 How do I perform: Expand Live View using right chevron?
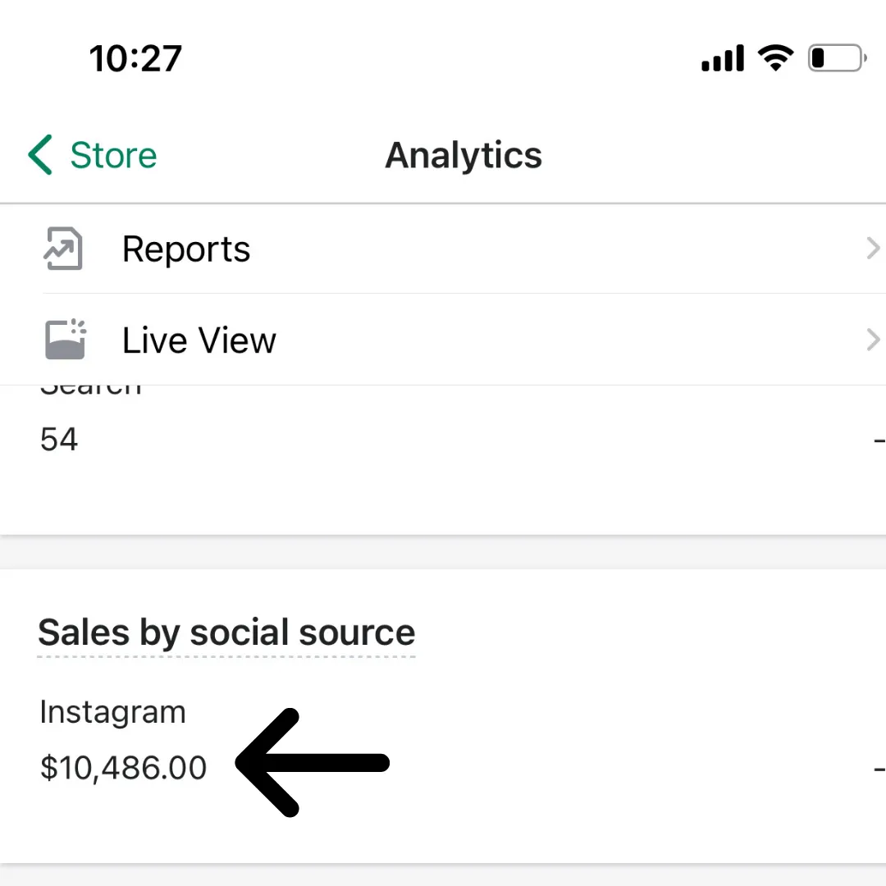point(873,340)
